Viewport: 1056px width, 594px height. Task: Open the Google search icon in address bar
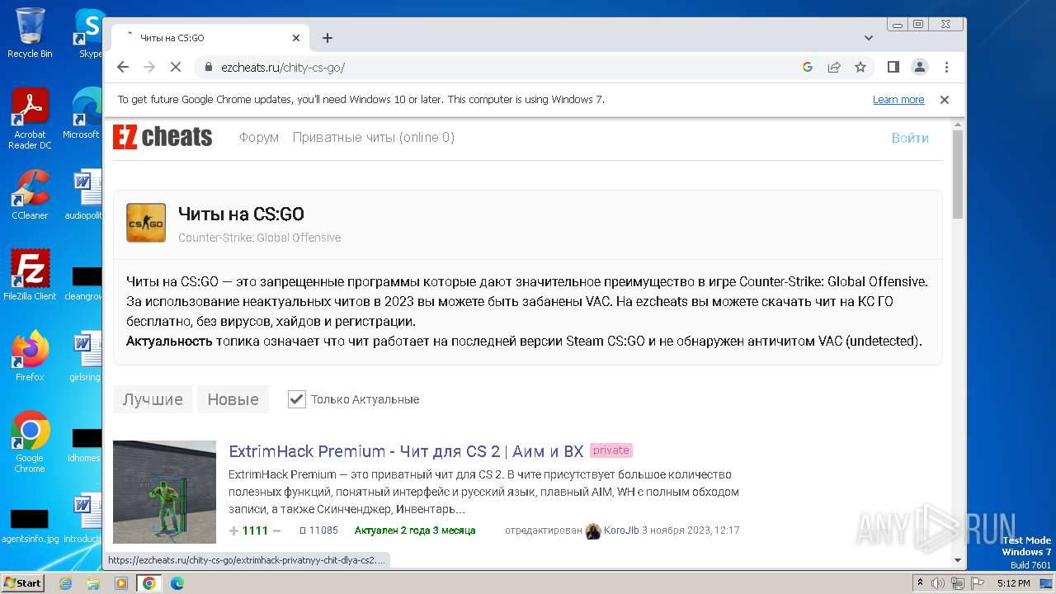(x=808, y=67)
